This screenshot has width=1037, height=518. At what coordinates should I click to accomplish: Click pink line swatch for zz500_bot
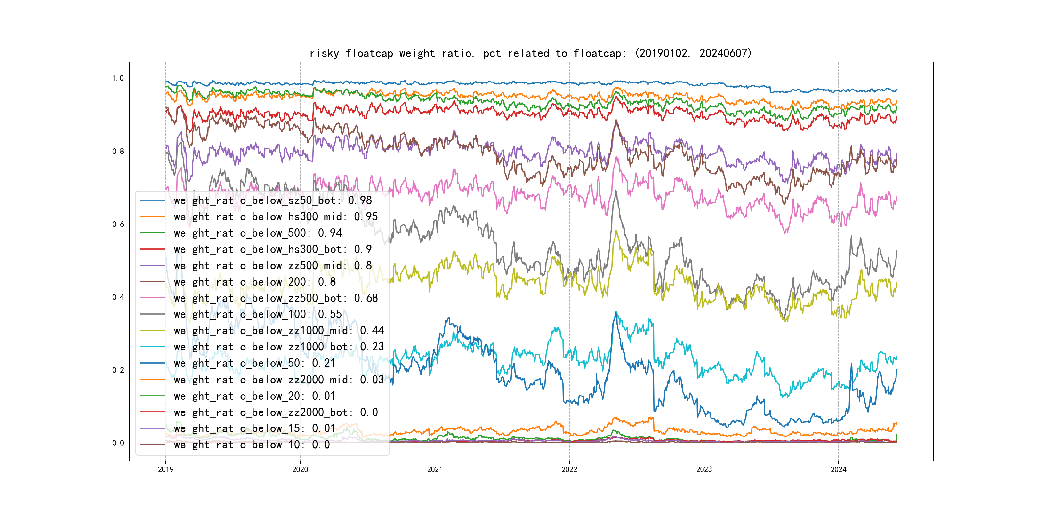pos(152,298)
